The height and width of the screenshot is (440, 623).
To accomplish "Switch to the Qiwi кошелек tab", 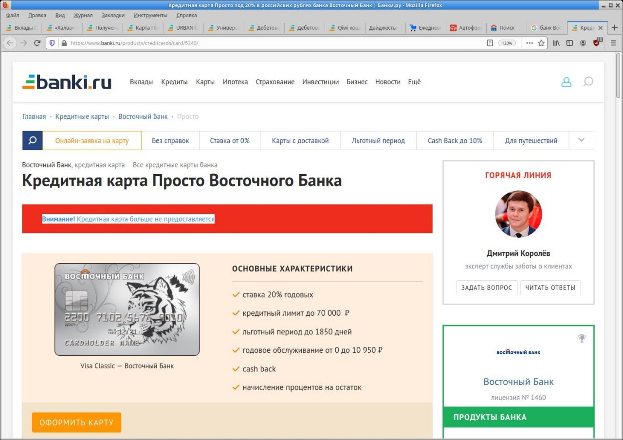I will (x=345, y=28).
